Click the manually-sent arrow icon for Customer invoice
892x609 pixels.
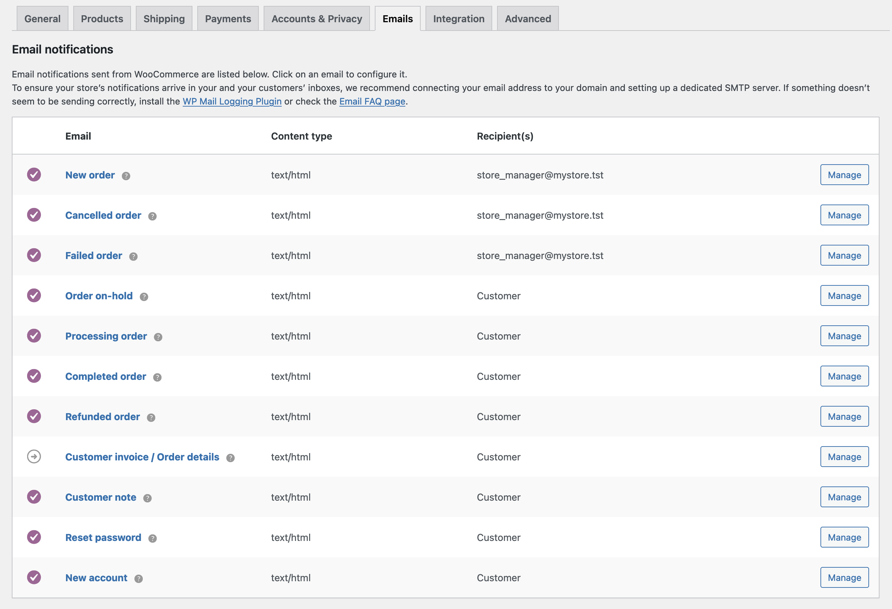34,457
